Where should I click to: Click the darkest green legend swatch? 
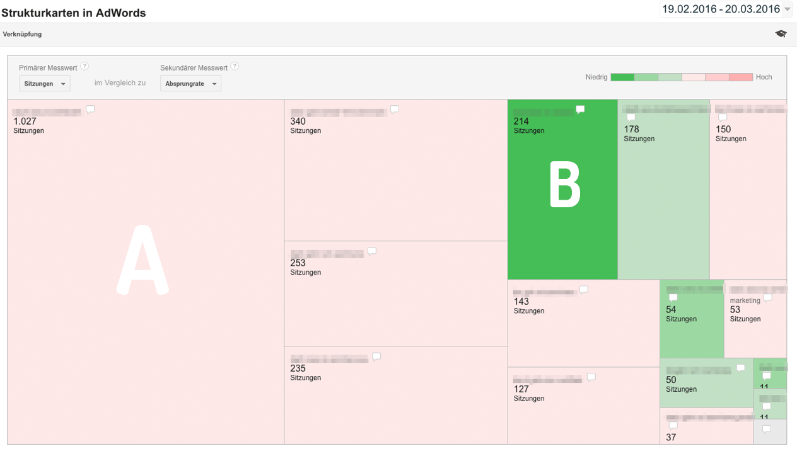click(622, 77)
